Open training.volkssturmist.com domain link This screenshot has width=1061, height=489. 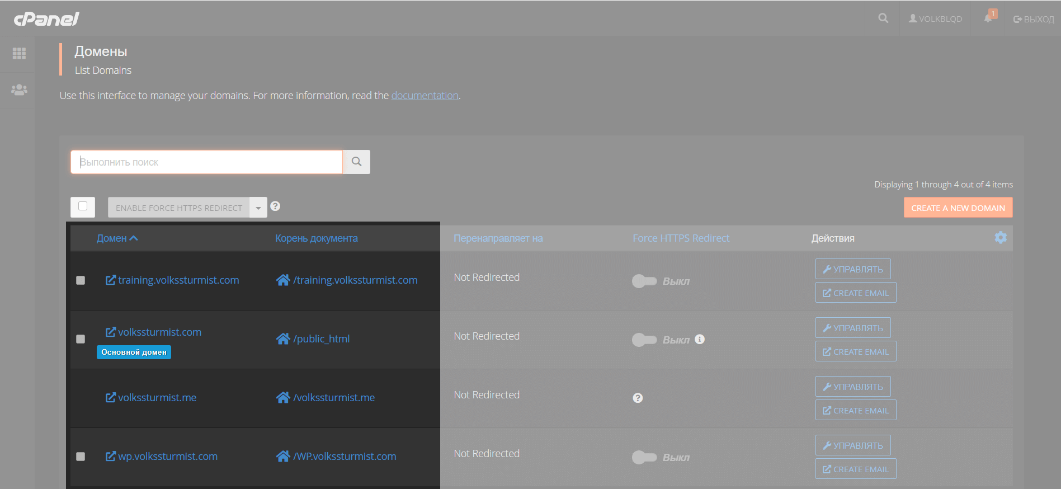[178, 280]
